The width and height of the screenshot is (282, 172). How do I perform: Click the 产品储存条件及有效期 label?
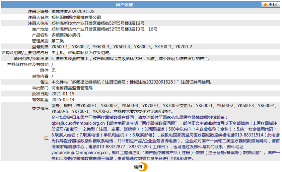28,64
